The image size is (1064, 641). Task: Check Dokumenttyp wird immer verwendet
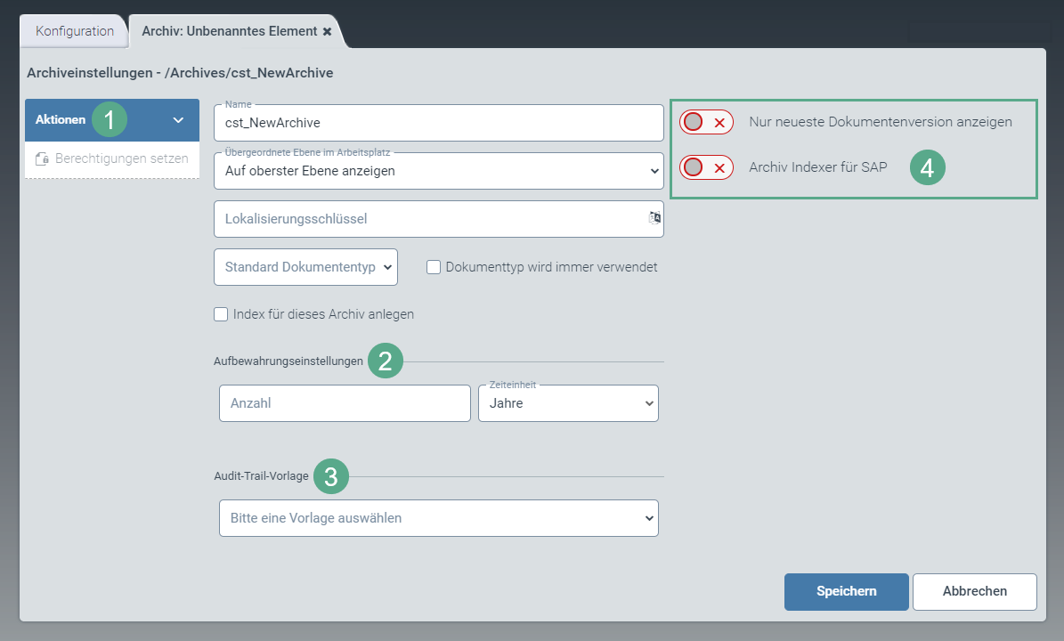435,267
